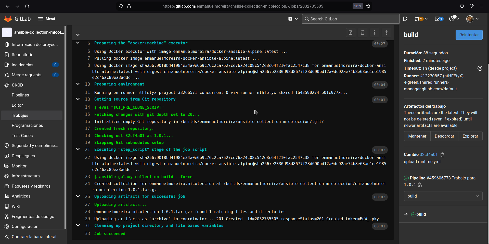
Task: Select the build job in stage list
Action: 421,214
